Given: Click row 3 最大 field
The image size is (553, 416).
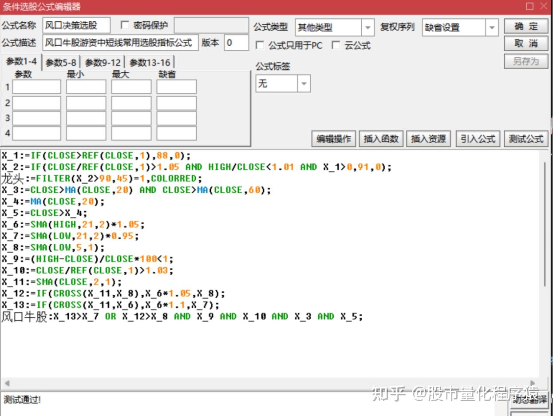Looking at the screenshot, I should 131,118.
